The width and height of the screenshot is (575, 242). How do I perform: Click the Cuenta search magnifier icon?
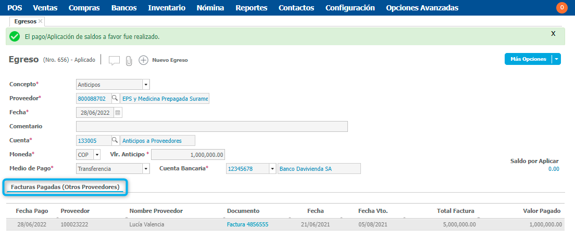coord(115,140)
